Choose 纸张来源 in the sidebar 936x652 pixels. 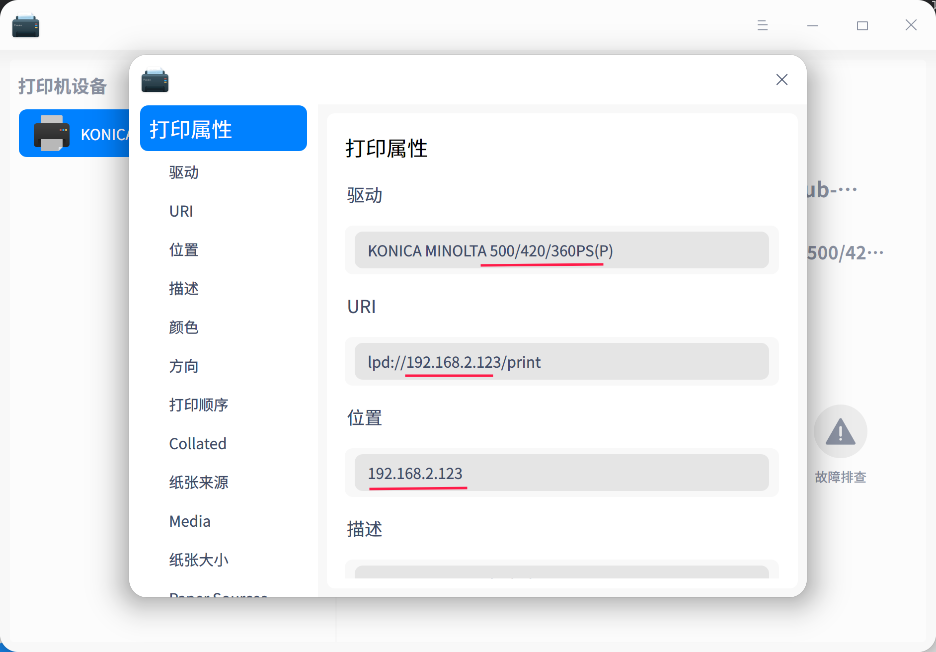pyautogui.click(x=199, y=483)
